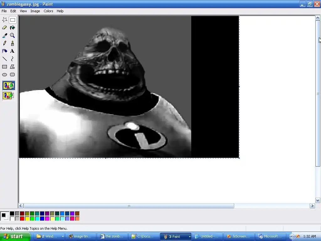The width and height of the screenshot is (321, 241).
Task: Pick the bright yellow color swatch
Action: click(x=27, y=219)
